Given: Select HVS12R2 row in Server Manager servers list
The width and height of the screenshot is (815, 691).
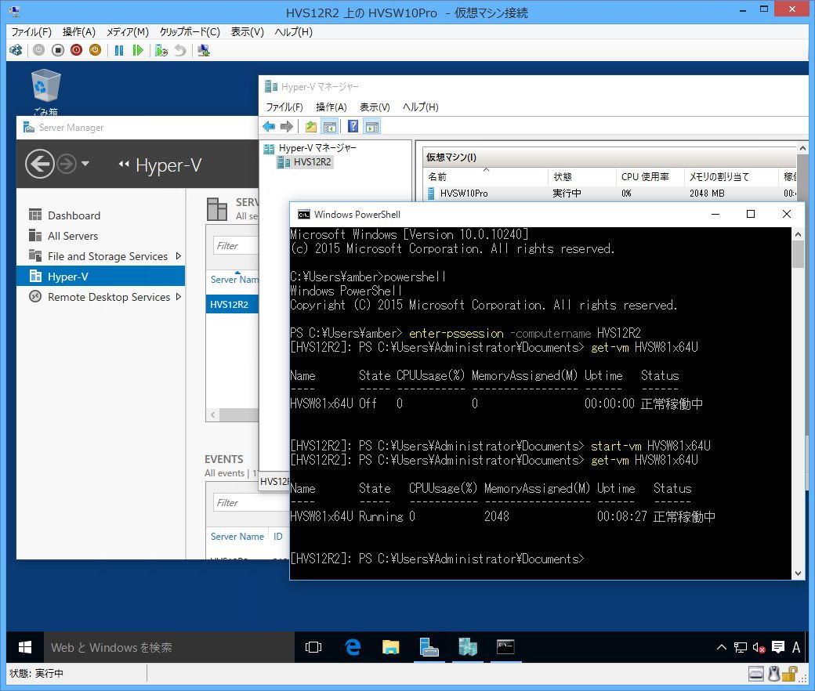Looking at the screenshot, I should (232, 305).
